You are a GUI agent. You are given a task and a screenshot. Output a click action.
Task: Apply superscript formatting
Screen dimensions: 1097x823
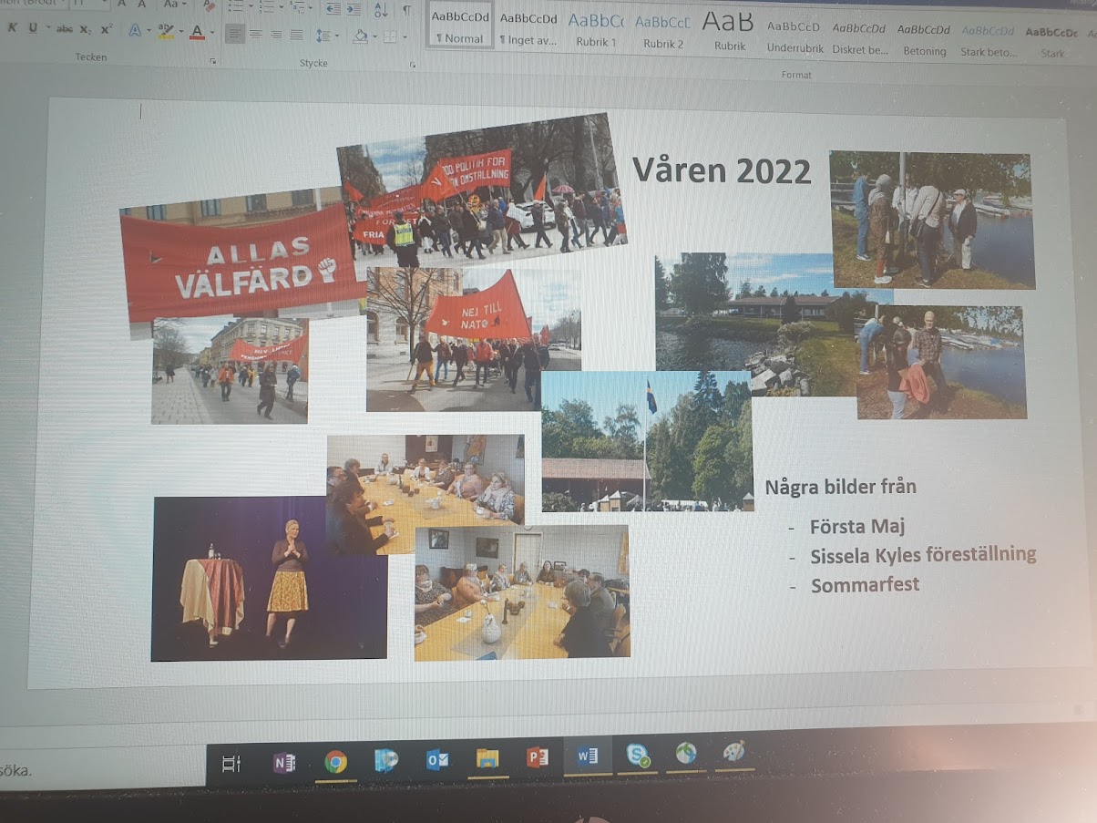107,30
